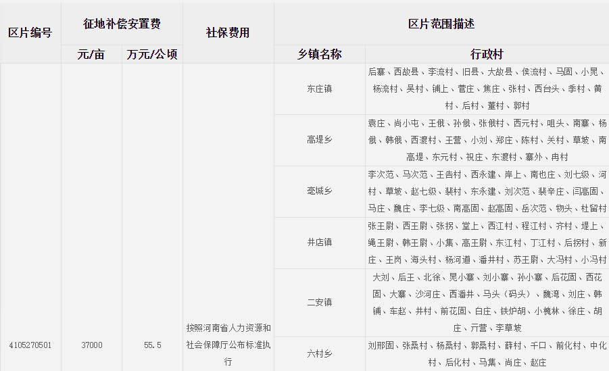Image resolution: width=609 pixels, height=371 pixels.
Task: Click the 社保费用 column header
Action: (x=228, y=33)
